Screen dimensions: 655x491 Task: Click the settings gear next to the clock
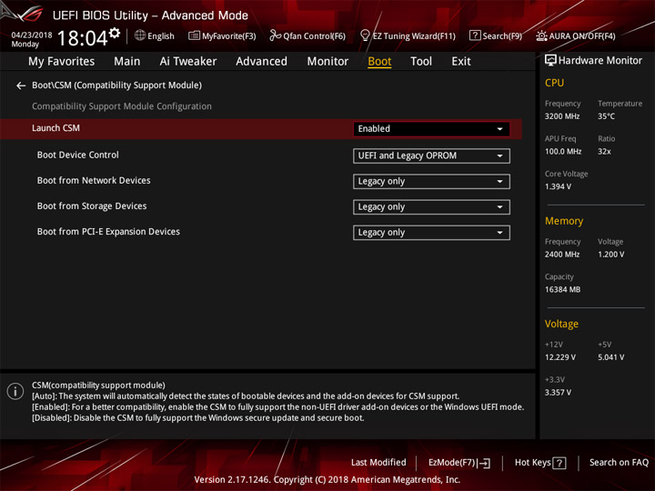click(115, 33)
